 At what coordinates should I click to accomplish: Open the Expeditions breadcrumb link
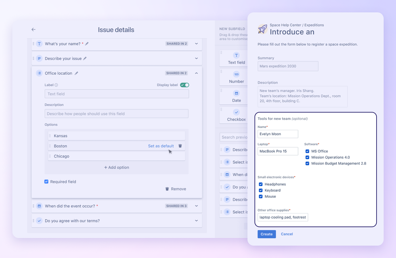[314, 25]
